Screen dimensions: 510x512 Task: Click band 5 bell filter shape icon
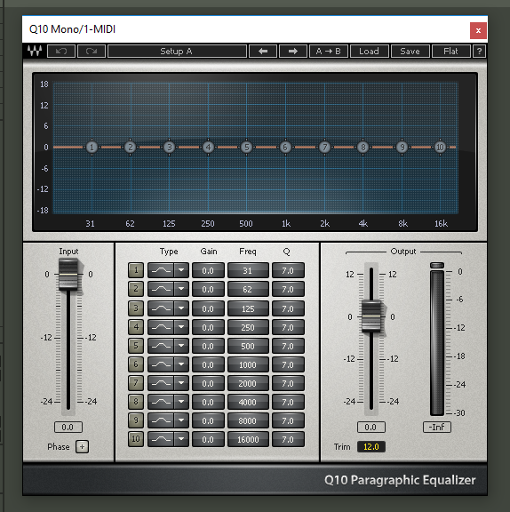click(x=161, y=346)
